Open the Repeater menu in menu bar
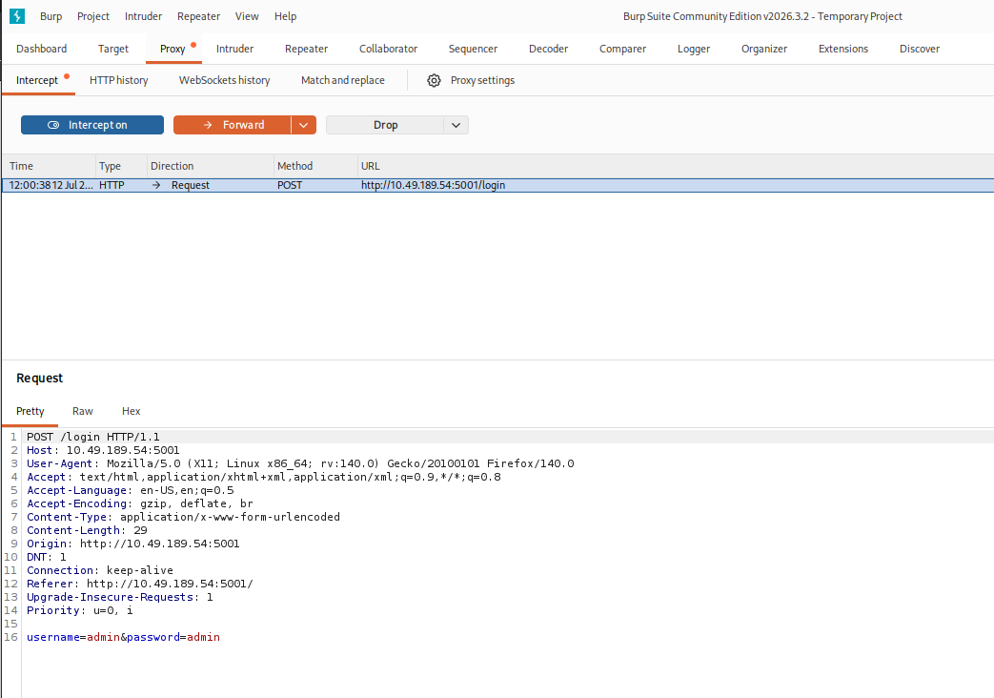Image resolution: width=994 pixels, height=698 pixels. pyautogui.click(x=198, y=16)
